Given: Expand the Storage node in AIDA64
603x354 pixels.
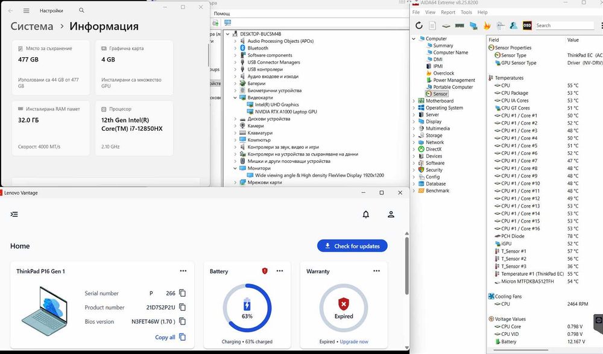Looking at the screenshot, I should [x=414, y=136].
